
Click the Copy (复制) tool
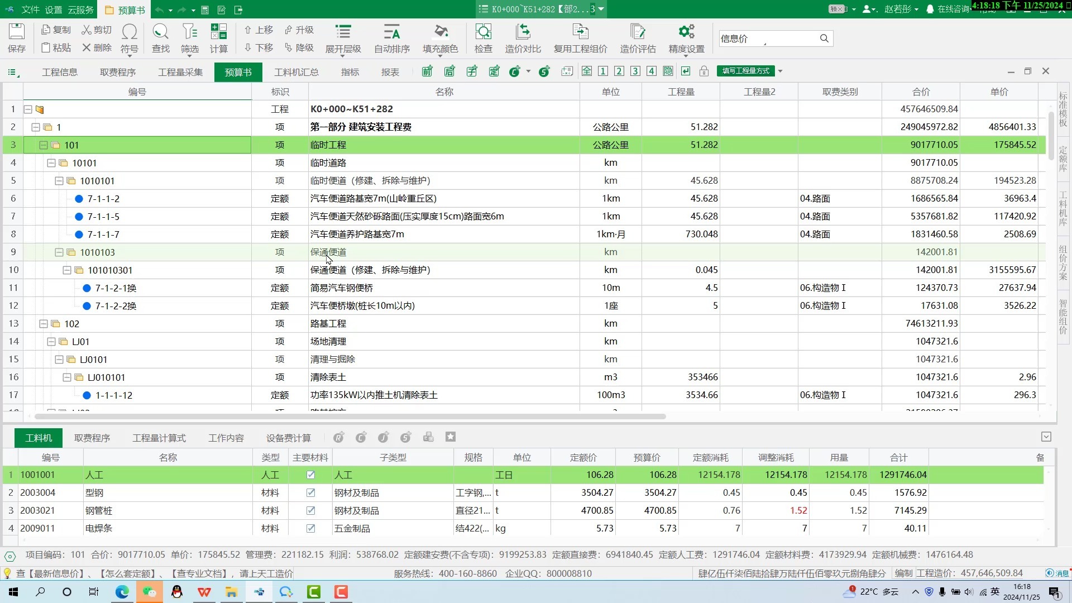[56, 30]
